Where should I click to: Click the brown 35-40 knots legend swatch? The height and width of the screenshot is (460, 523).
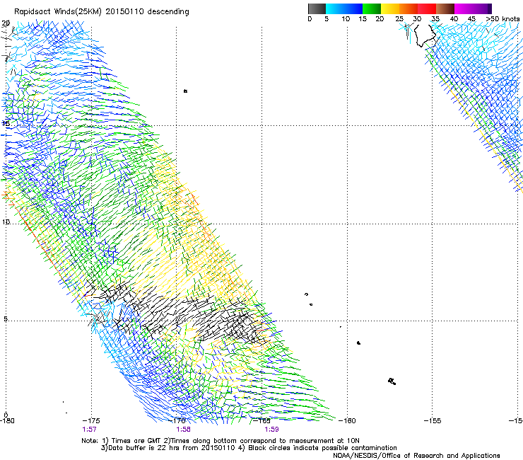(x=445, y=8)
